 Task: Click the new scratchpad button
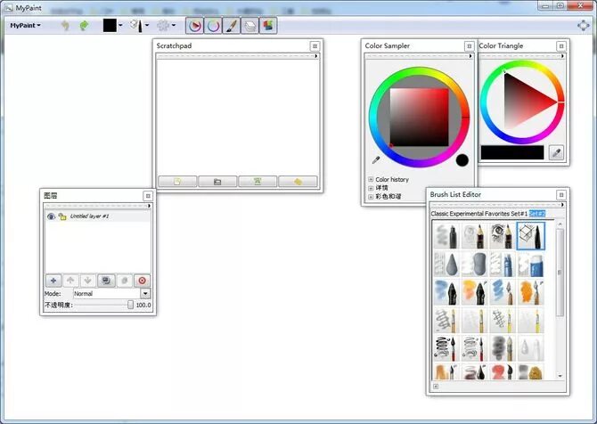[x=177, y=182]
